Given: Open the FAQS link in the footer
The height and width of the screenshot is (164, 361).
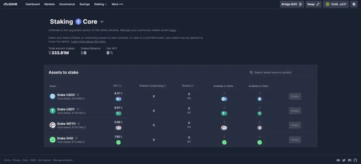Looking at the screenshot, I should [x=33, y=160].
